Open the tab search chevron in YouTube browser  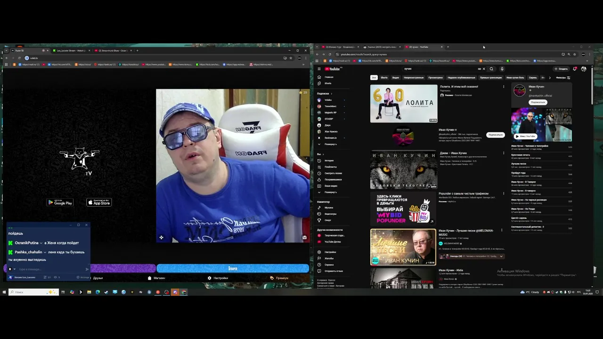click(317, 47)
